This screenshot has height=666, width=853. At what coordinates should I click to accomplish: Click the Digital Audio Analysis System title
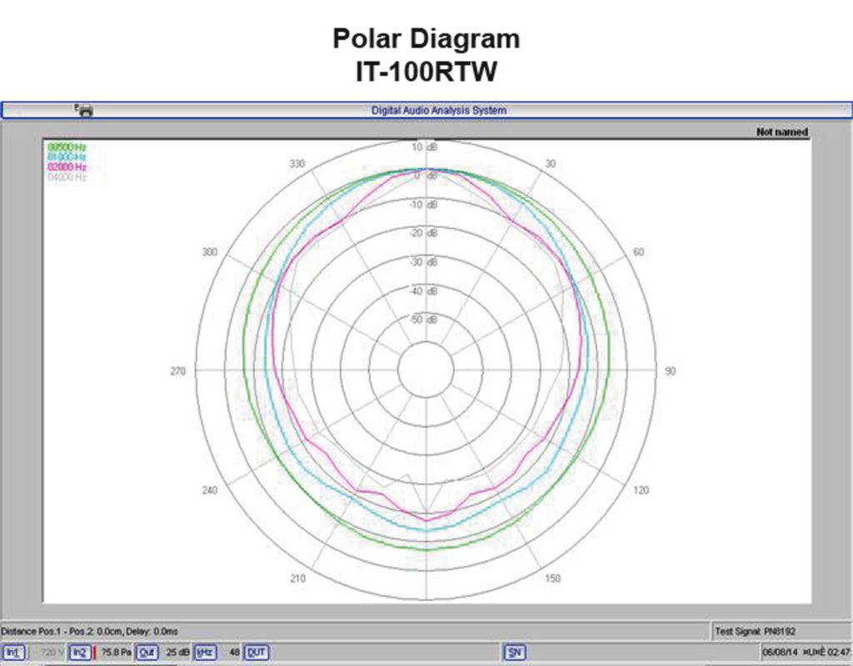tap(438, 110)
